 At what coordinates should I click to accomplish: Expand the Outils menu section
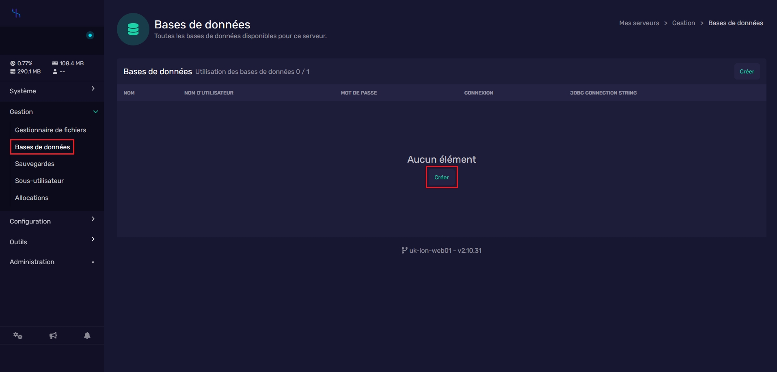[x=52, y=242]
